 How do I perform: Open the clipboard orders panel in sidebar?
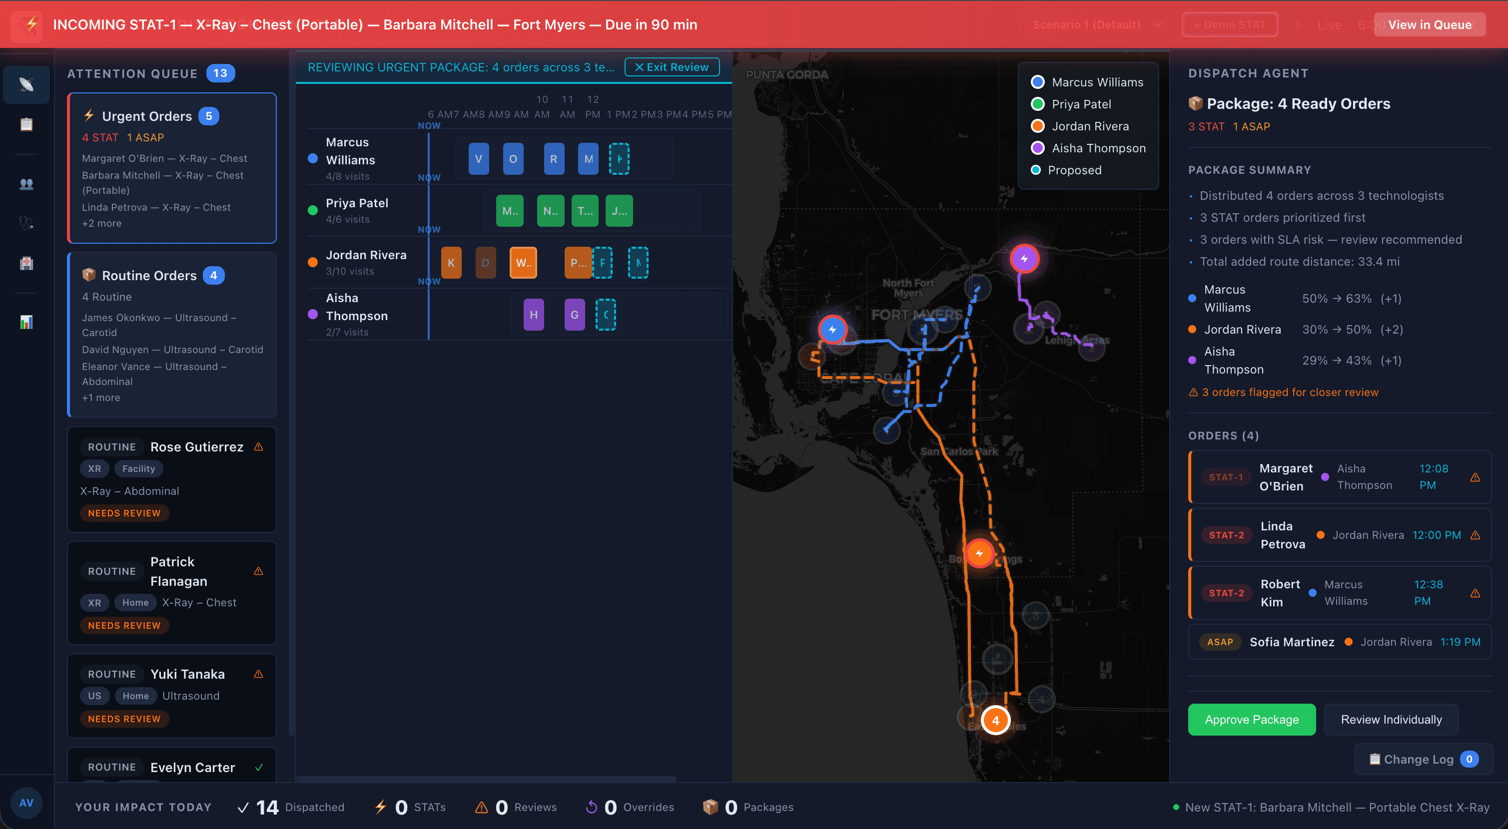tap(26, 124)
